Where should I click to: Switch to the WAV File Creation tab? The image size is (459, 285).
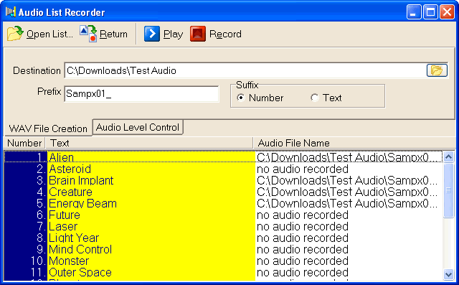48,129
